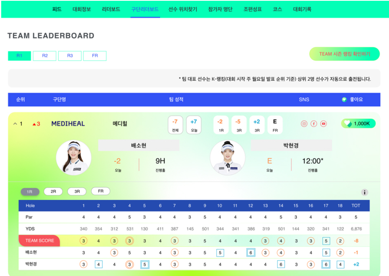The height and width of the screenshot is (276, 389).
Task: Like MEDIHEAL team with 1,000K heart
Action: (x=358, y=124)
